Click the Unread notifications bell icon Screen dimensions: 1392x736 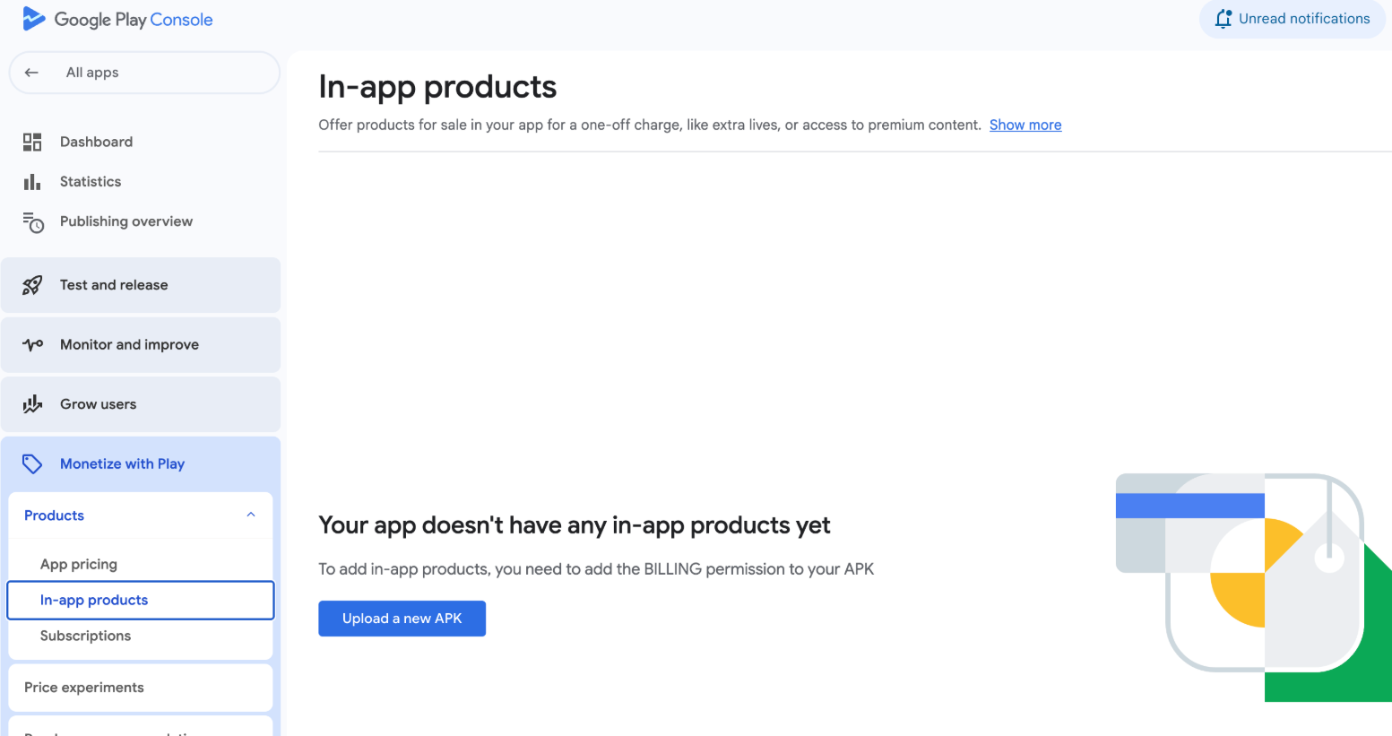coord(1223,18)
